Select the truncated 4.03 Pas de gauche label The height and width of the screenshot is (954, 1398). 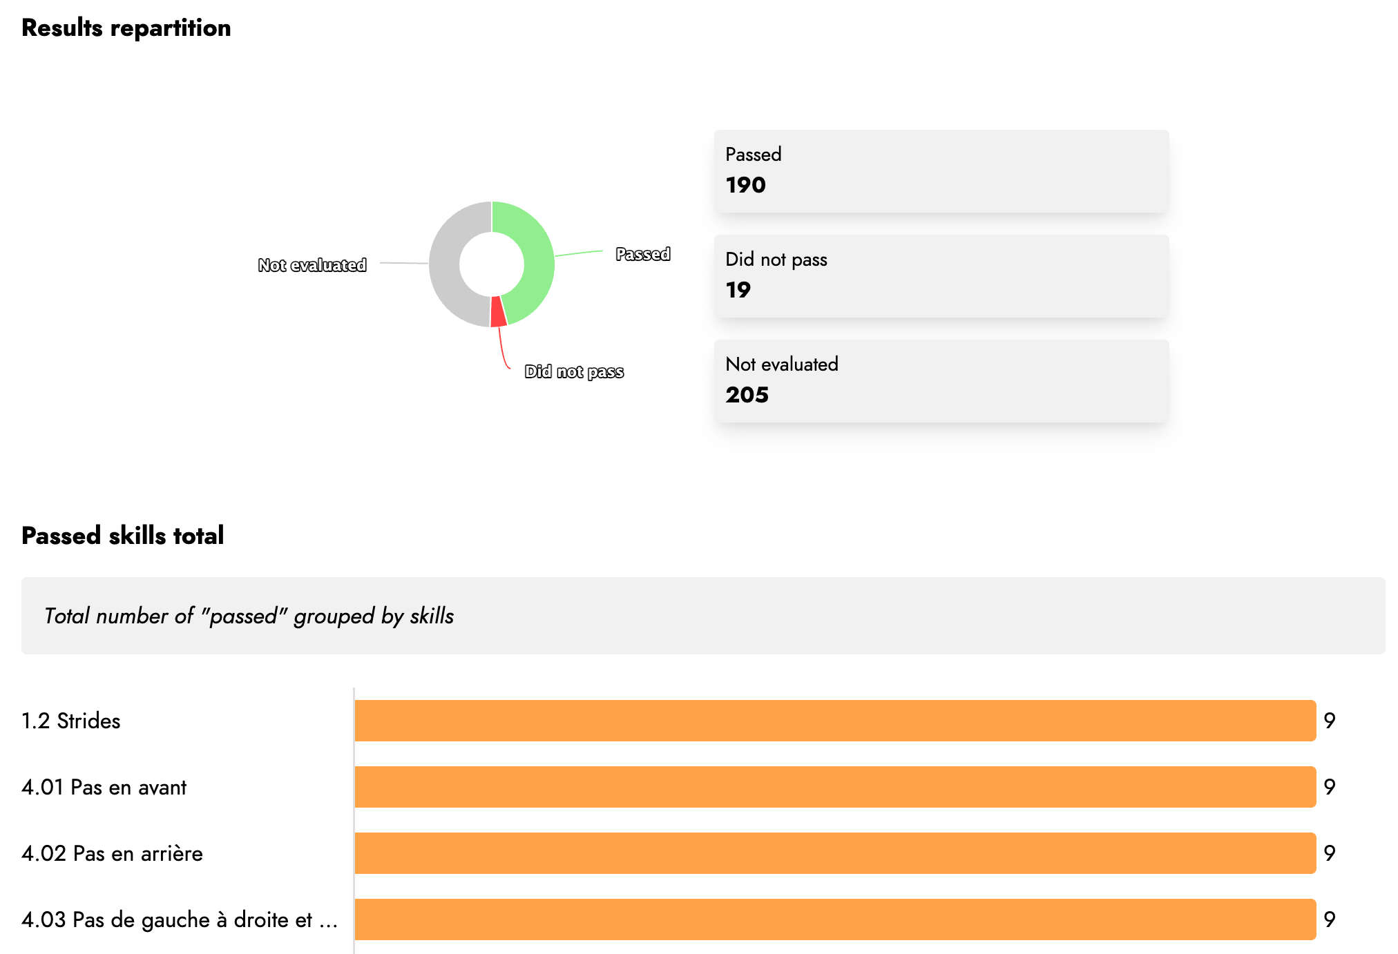point(180,919)
